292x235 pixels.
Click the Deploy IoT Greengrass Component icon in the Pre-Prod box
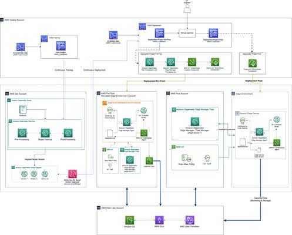(x=215, y=62)
